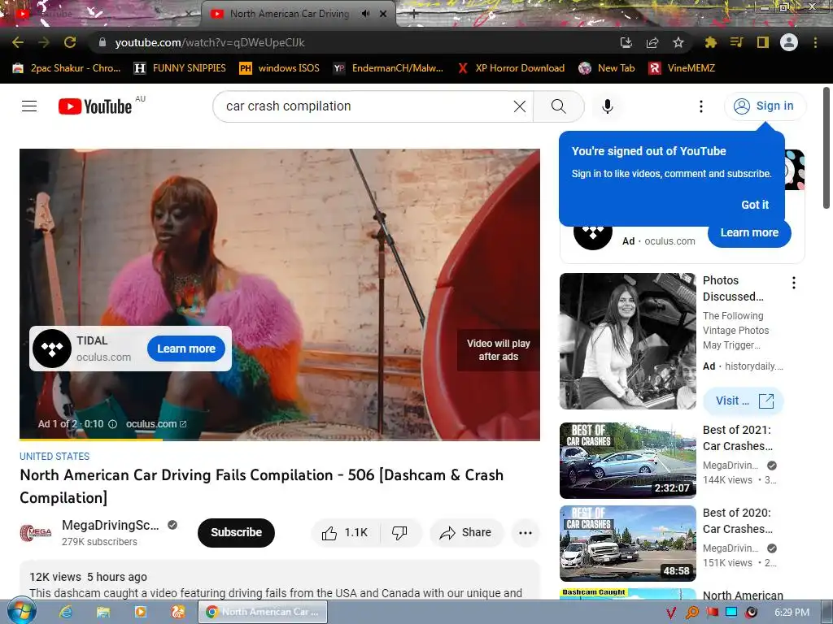Share this page via the address bar icon

click(x=652, y=42)
